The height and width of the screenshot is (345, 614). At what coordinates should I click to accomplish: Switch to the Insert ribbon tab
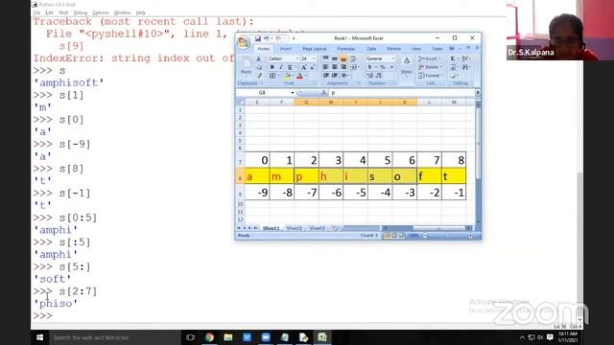click(x=286, y=49)
